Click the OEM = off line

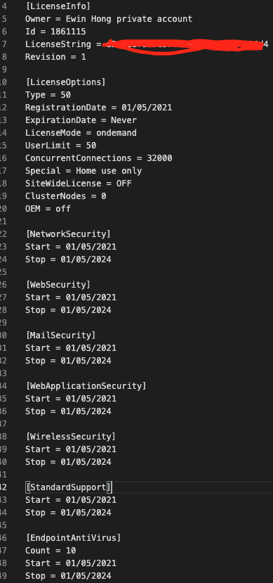click(x=48, y=209)
